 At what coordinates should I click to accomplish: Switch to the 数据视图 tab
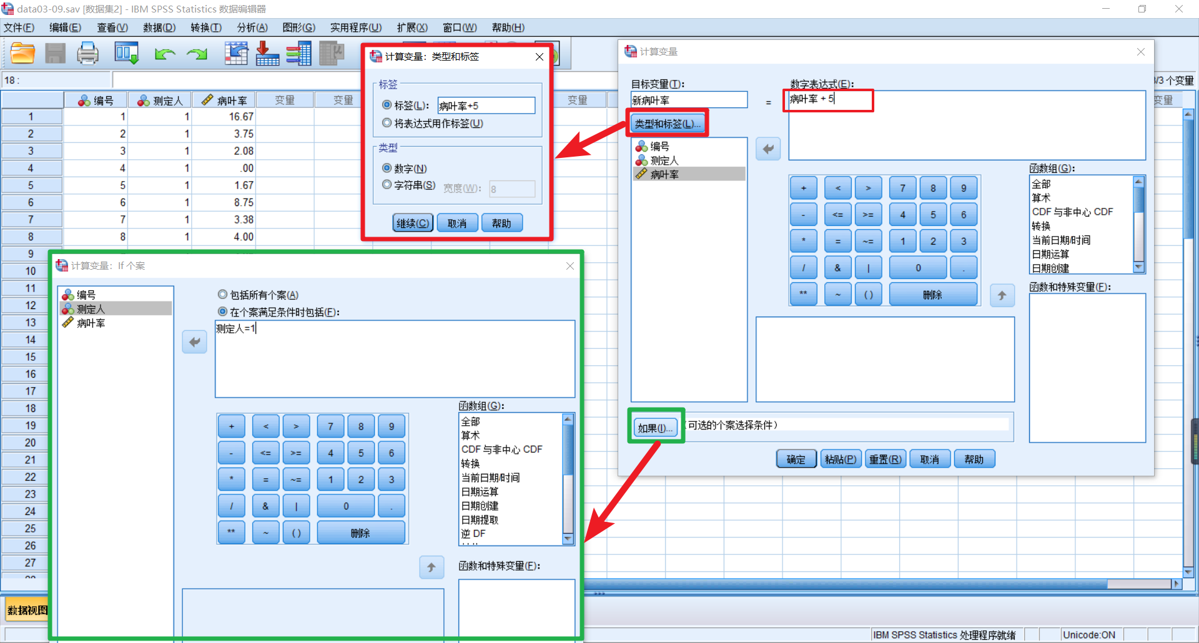point(27,610)
